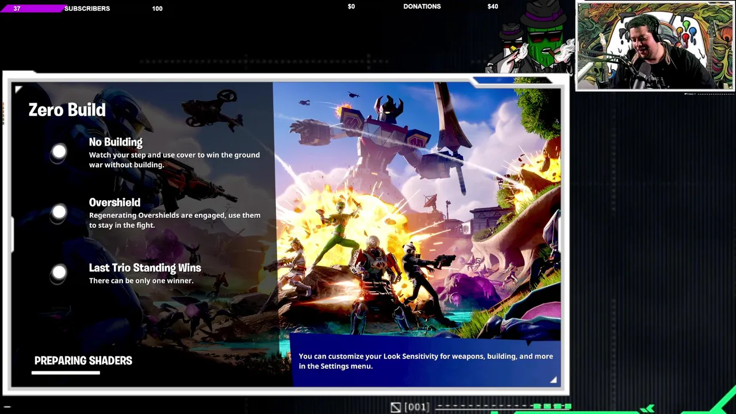Click the Overshield title text
This screenshot has height=414, width=736.
(114, 202)
